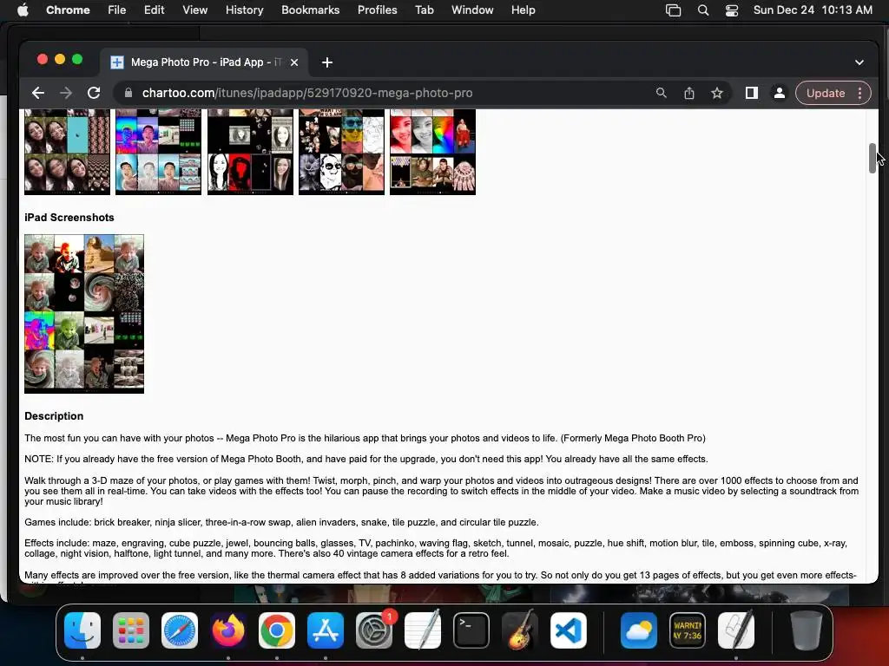889x666 pixels.
Task: Click the Update button in Chrome
Action: pyautogui.click(x=826, y=93)
